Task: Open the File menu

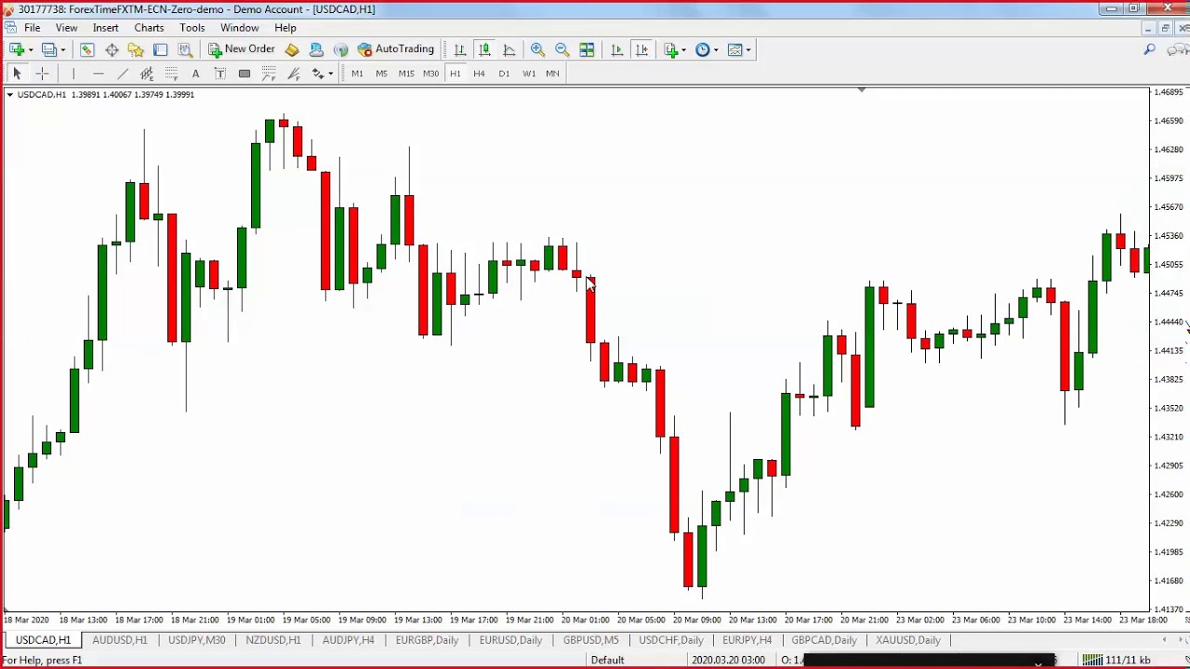Action: coord(32,27)
